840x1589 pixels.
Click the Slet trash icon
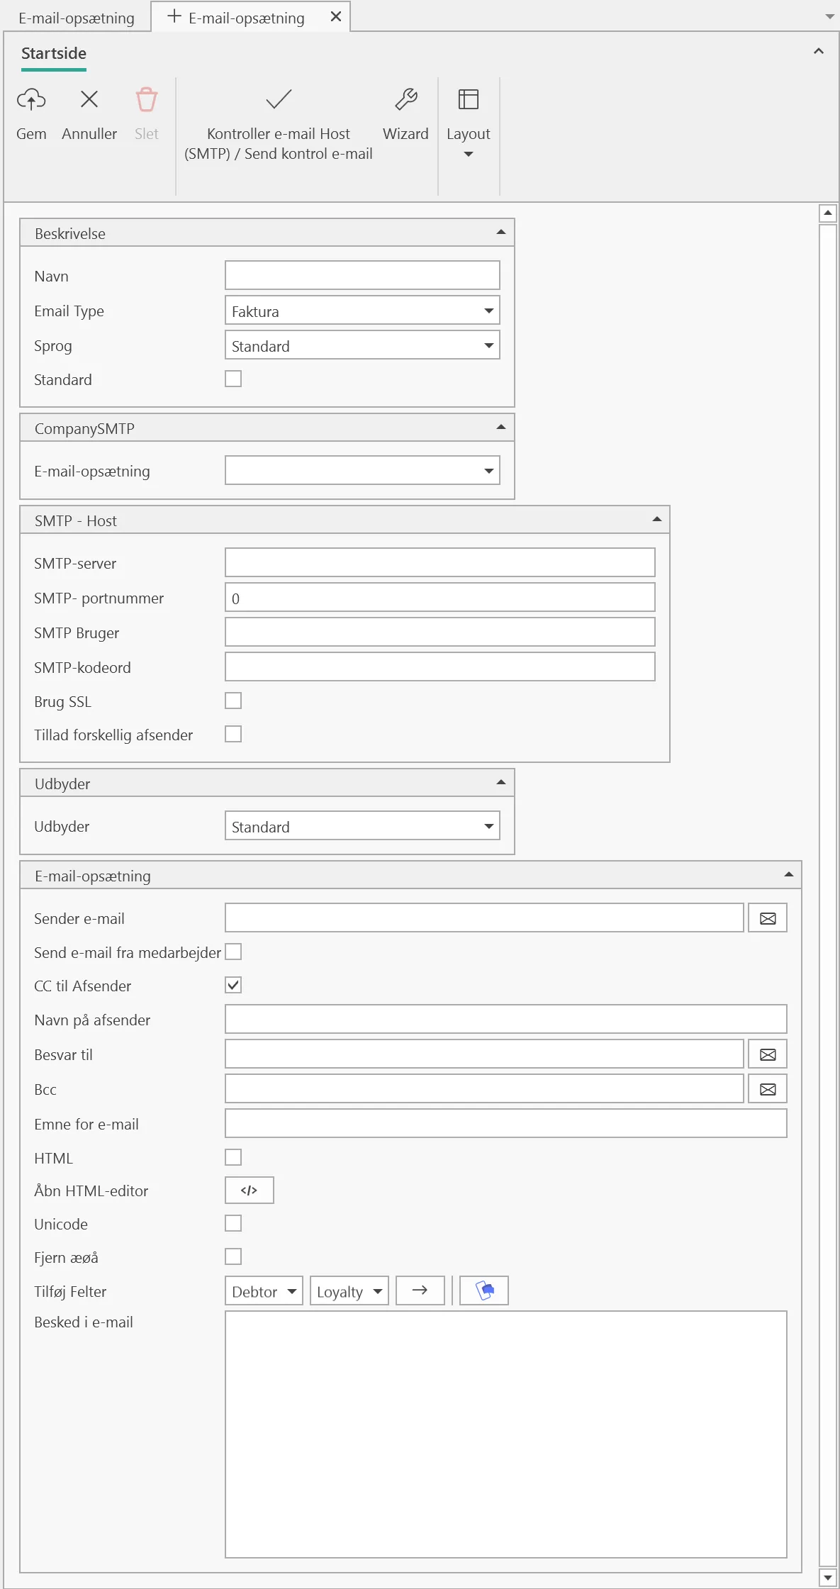click(147, 99)
